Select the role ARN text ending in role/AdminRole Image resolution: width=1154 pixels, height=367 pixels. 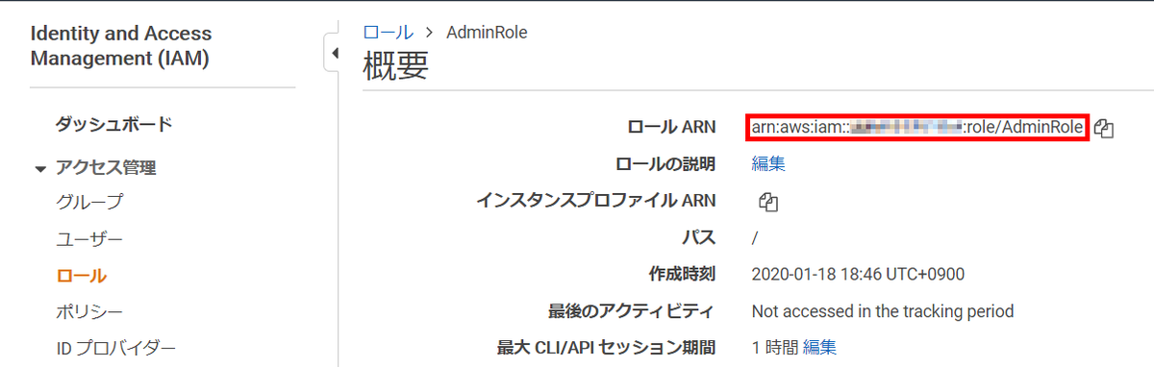tap(917, 127)
